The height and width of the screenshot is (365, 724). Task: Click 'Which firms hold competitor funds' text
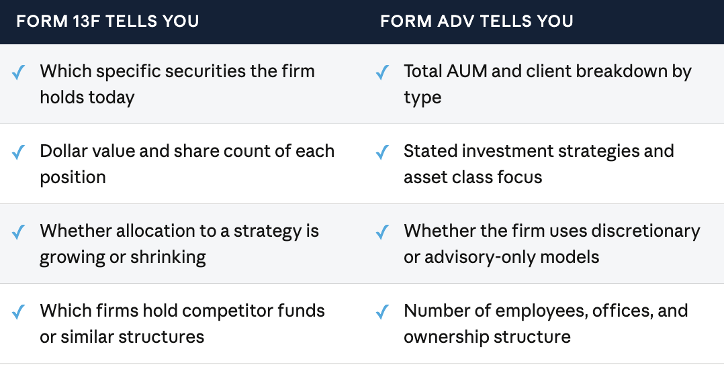[183, 311]
